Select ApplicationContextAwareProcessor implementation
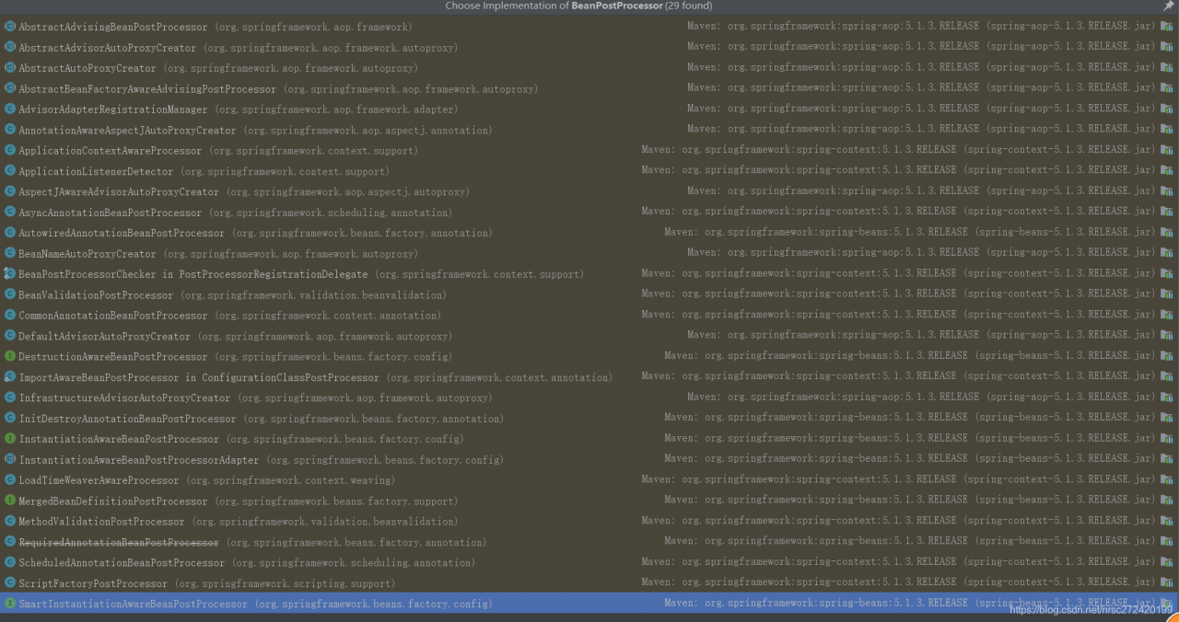1179x622 pixels. click(589, 150)
